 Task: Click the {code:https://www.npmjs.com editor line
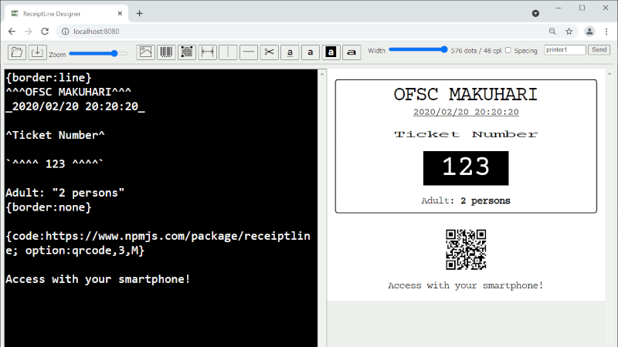click(158, 243)
